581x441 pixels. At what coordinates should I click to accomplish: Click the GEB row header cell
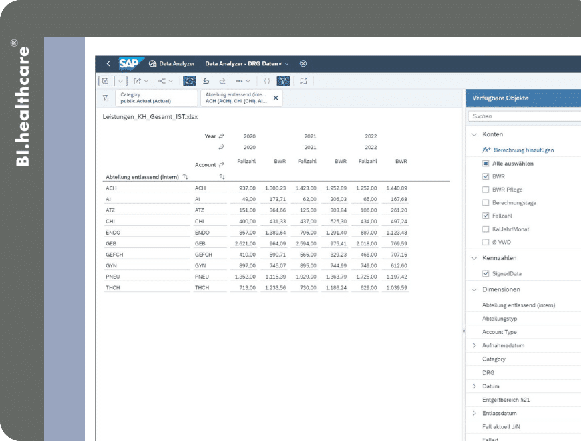[147, 243]
